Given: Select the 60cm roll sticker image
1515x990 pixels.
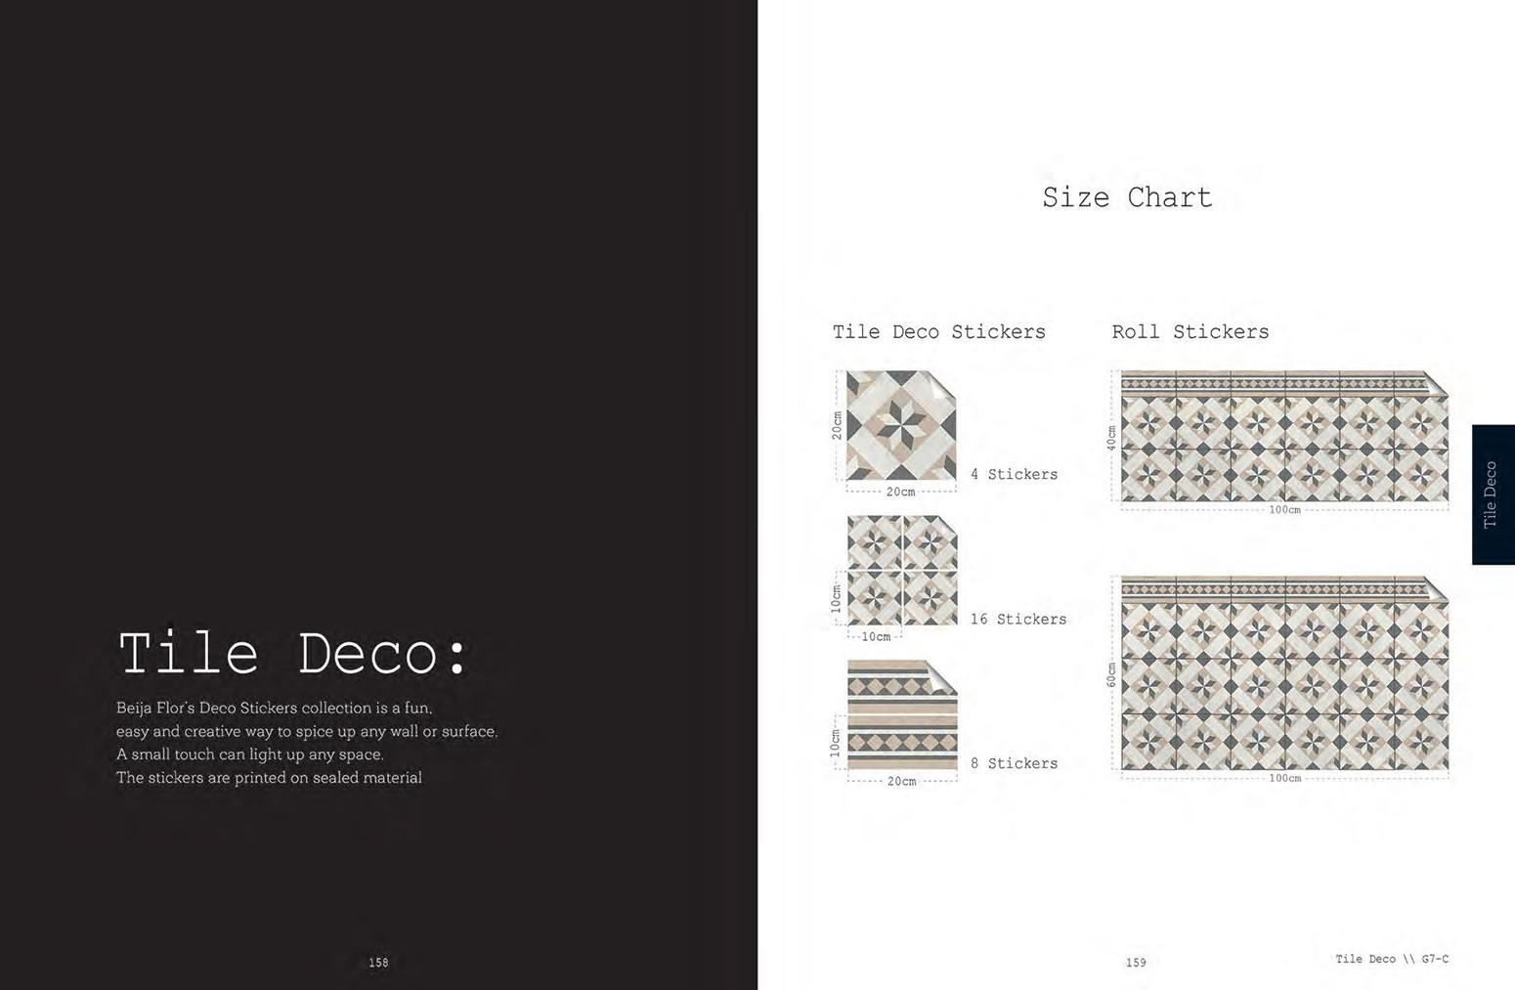Looking at the screenshot, I should 1284,673.
